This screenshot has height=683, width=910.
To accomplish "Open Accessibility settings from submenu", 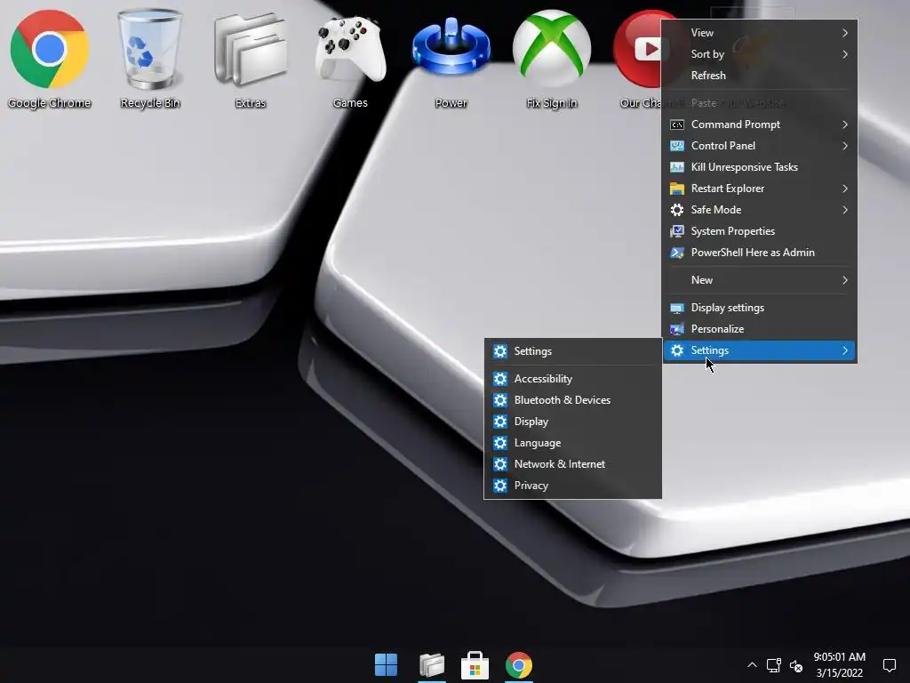I will tap(573, 379).
